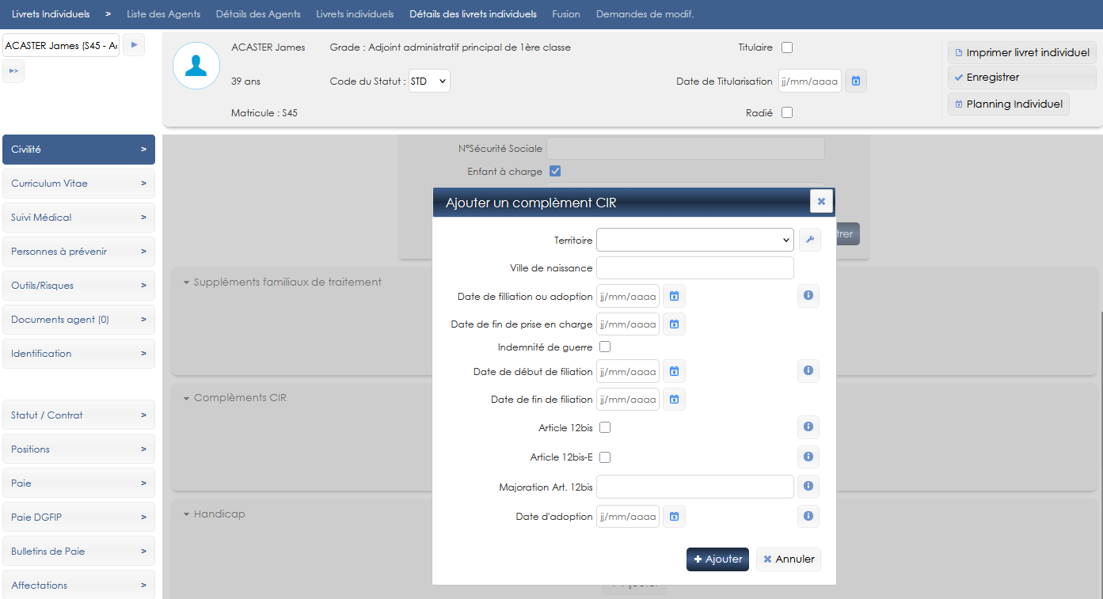Open calendar for Date de fin de prise en charge

pos(674,324)
